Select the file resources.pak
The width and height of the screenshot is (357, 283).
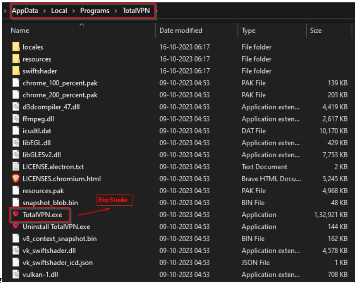coord(43,191)
